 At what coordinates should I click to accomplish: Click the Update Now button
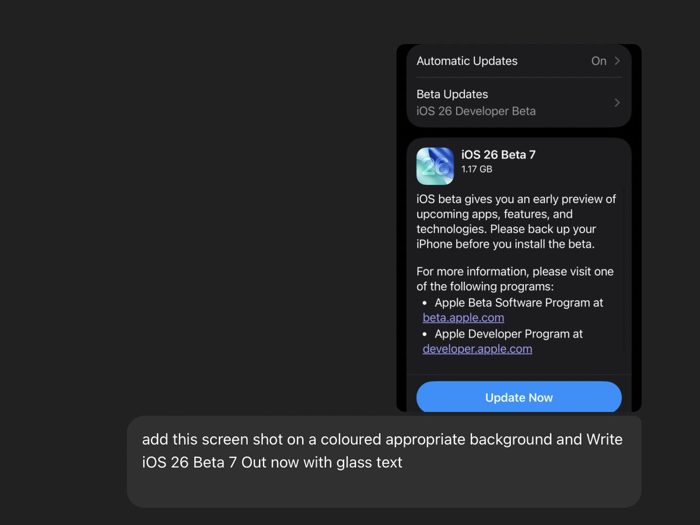(x=519, y=397)
